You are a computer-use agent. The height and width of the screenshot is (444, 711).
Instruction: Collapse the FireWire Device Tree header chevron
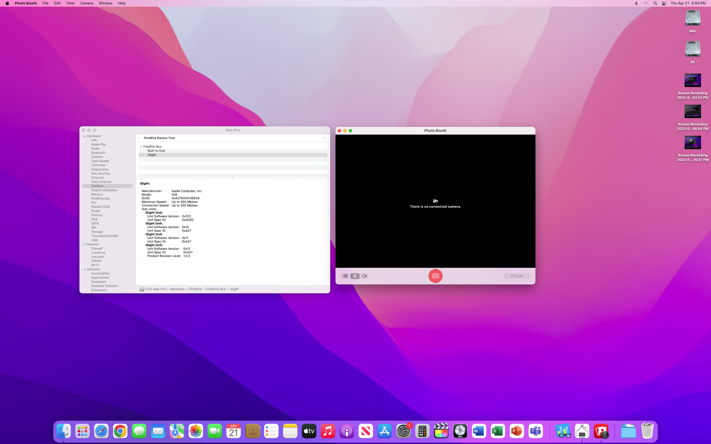pos(324,138)
